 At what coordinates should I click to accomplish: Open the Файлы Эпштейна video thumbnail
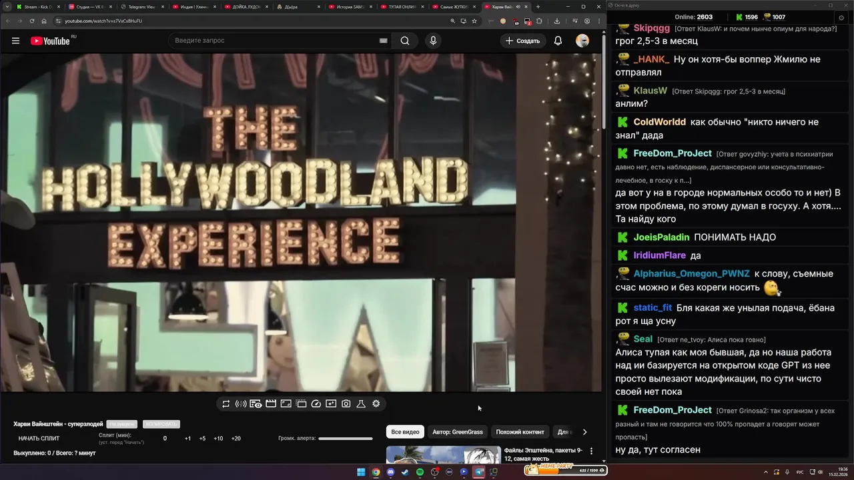443,455
